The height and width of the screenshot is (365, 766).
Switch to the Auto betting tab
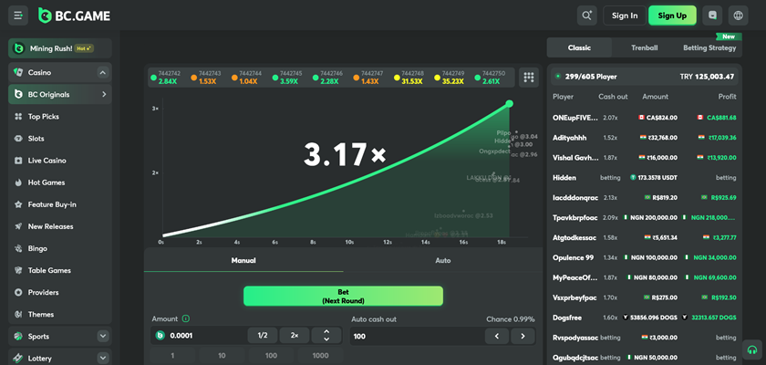point(444,260)
